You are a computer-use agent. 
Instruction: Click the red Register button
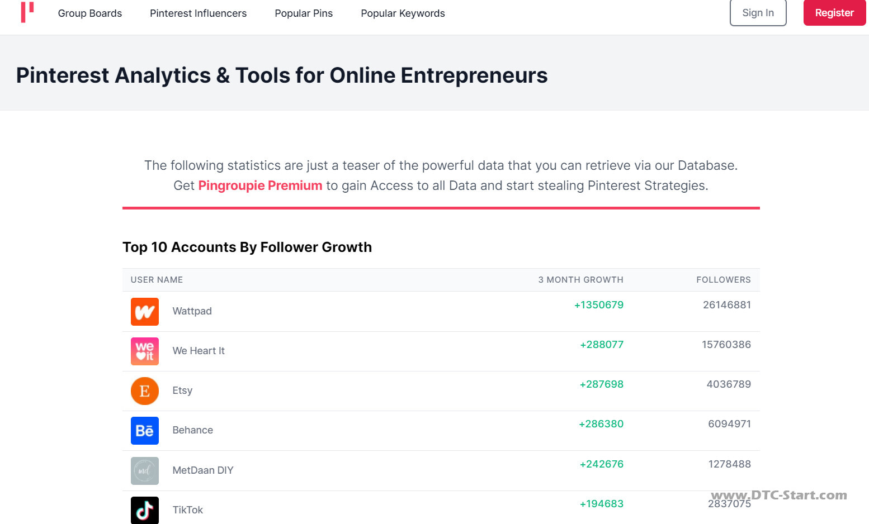tap(834, 13)
